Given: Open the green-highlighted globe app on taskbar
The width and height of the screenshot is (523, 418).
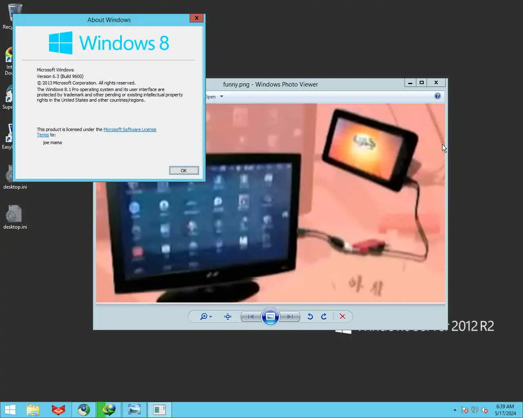Looking at the screenshot, I should [109, 410].
